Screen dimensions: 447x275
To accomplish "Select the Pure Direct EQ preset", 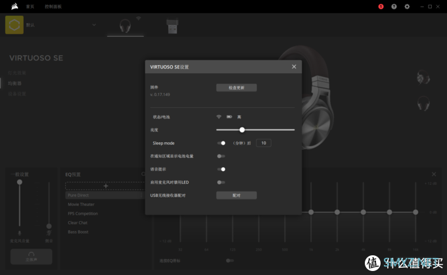I will click(x=105, y=195).
